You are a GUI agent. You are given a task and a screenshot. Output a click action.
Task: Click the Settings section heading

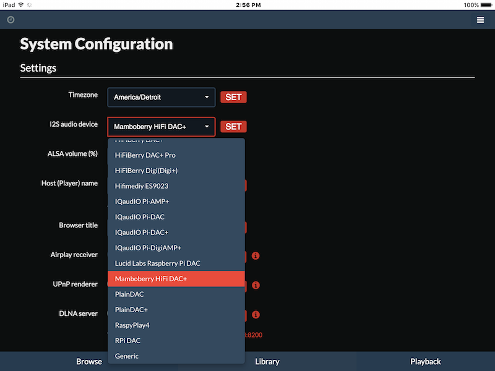[38, 68]
